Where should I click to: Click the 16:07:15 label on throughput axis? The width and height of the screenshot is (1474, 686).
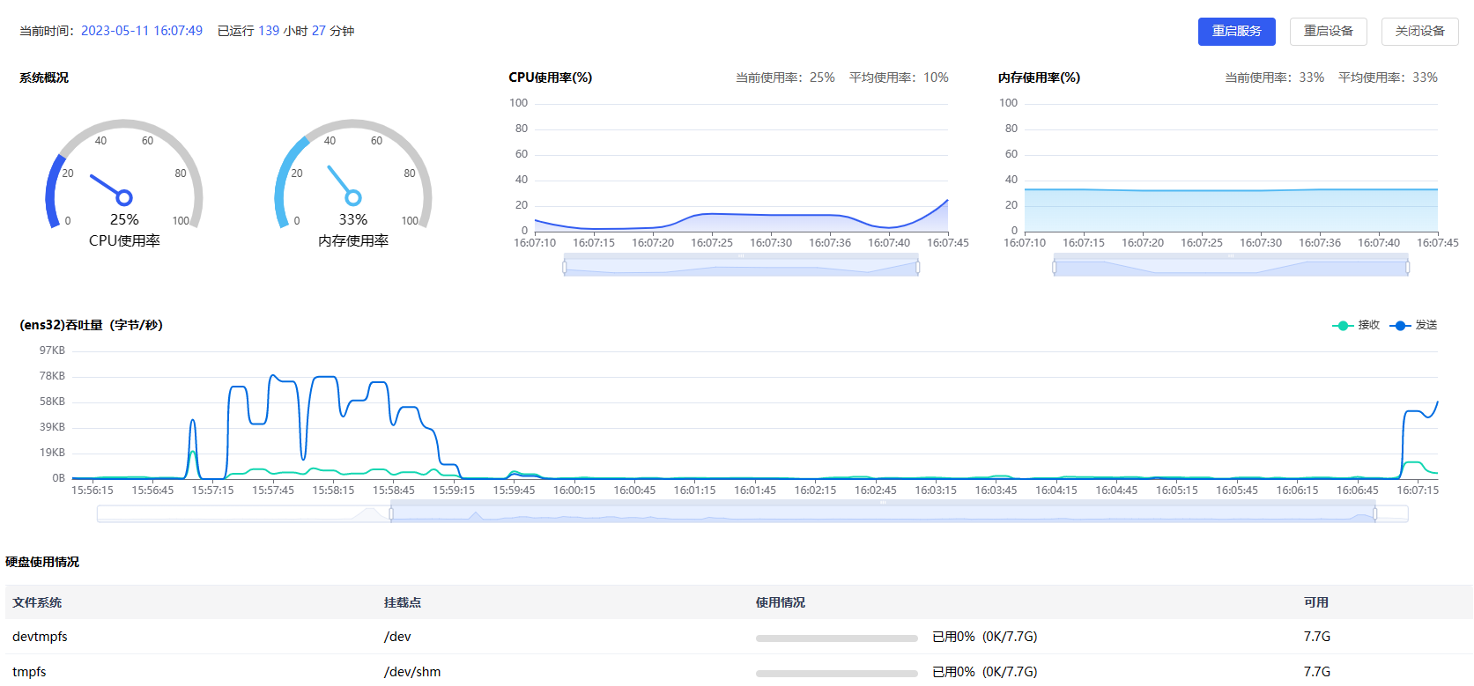coord(1418,491)
